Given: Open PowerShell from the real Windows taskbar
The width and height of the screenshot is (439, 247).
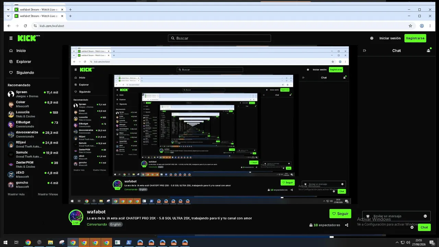Looking at the screenshot, I should pyautogui.click(x=129, y=243).
